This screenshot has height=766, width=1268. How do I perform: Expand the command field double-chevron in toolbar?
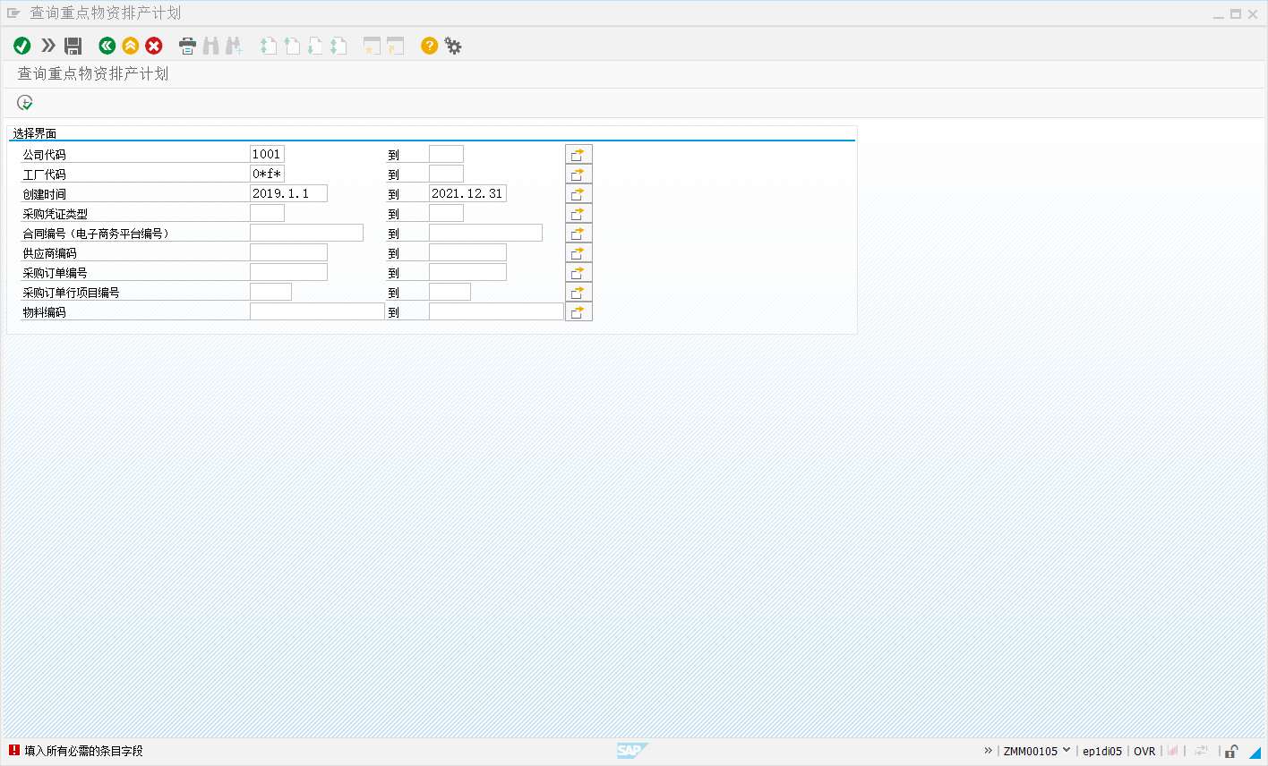point(48,46)
